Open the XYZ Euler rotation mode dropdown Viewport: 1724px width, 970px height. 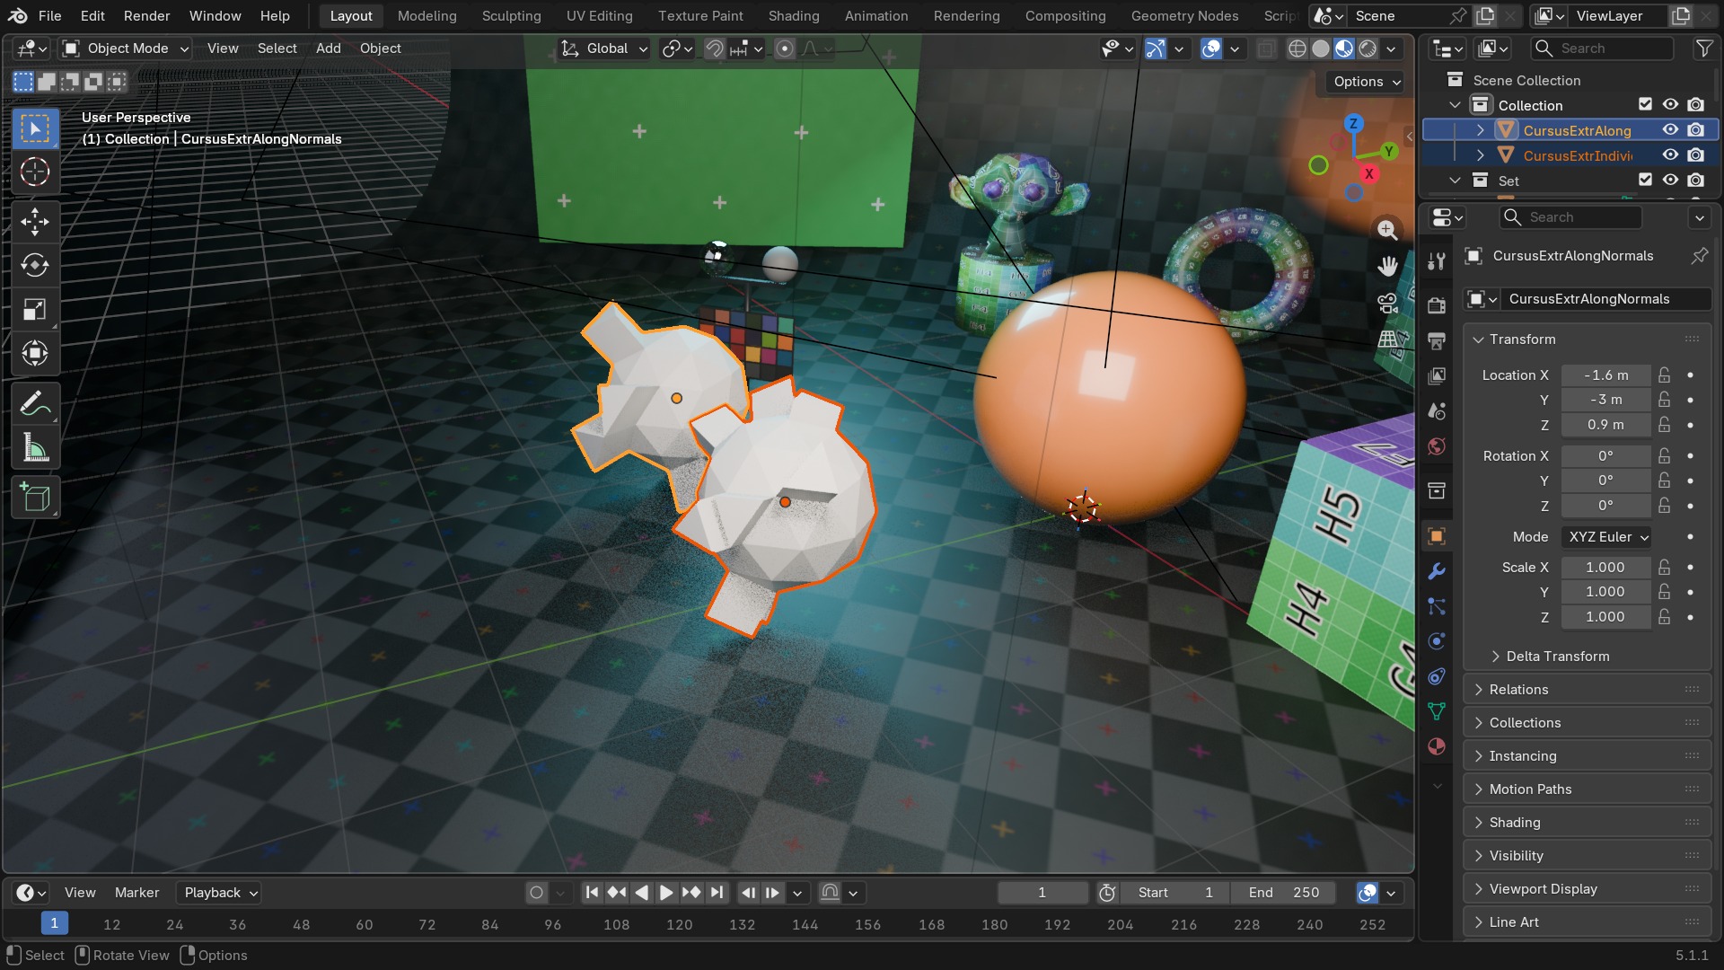tap(1606, 537)
